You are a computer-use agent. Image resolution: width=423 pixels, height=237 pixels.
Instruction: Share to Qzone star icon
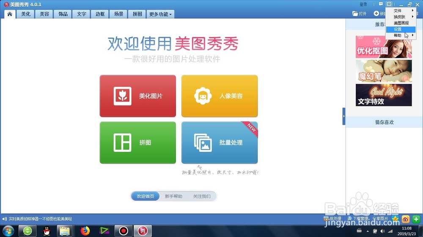(395, 219)
